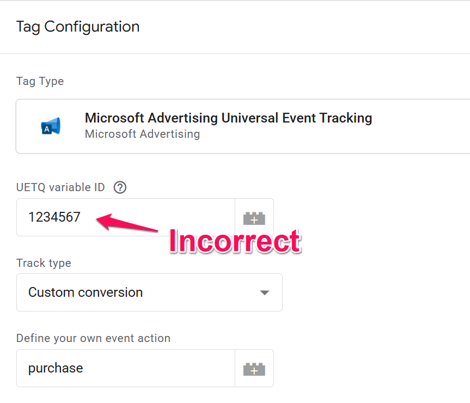Click the help icon beside UETQ variable ID

pos(120,187)
